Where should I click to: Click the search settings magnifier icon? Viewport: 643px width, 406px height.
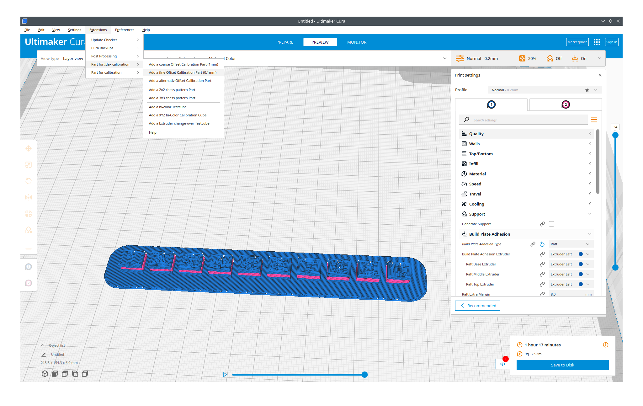(467, 120)
